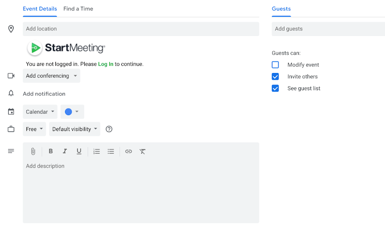Remove formatting from description text
The height and width of the screenshot is (240, 385).
point(142,151)
